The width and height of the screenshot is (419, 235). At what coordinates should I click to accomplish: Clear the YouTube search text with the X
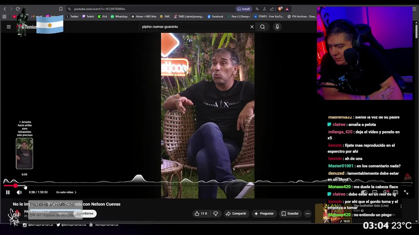tap(252, 27)
